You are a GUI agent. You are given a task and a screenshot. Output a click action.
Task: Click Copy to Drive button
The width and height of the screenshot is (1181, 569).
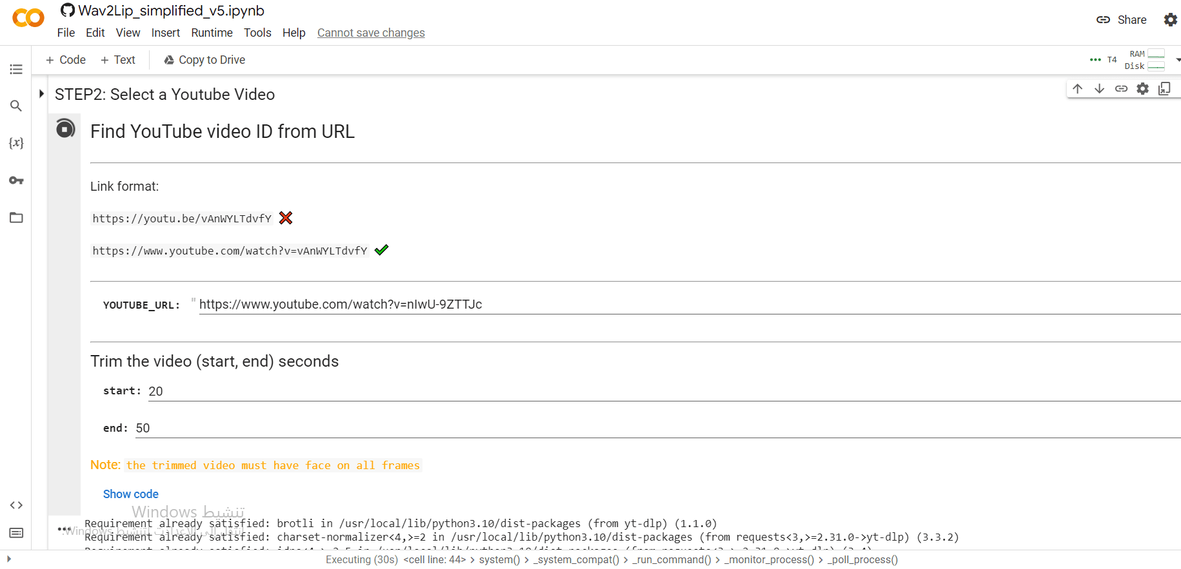(204, 60)
